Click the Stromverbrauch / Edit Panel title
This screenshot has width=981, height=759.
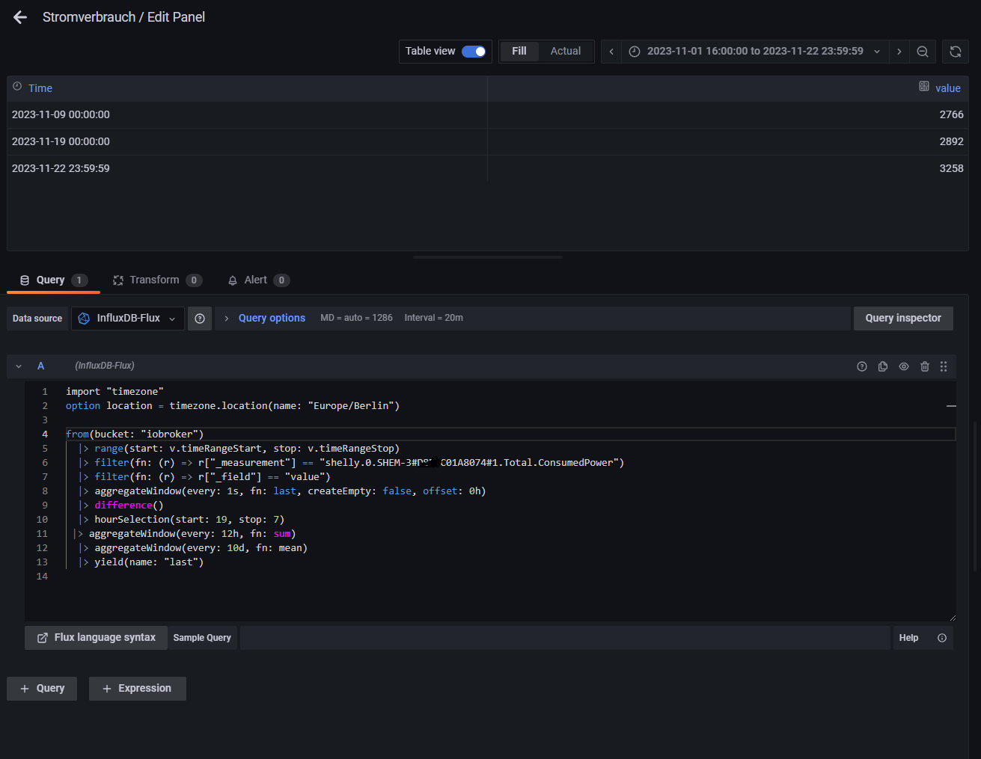coord(123,17)
